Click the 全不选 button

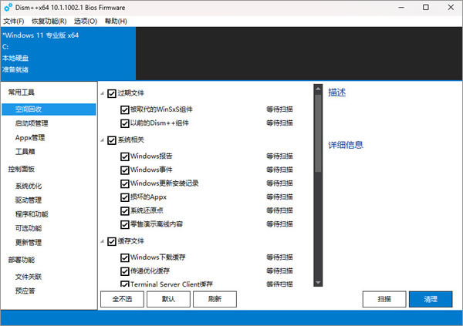(122, 298)
